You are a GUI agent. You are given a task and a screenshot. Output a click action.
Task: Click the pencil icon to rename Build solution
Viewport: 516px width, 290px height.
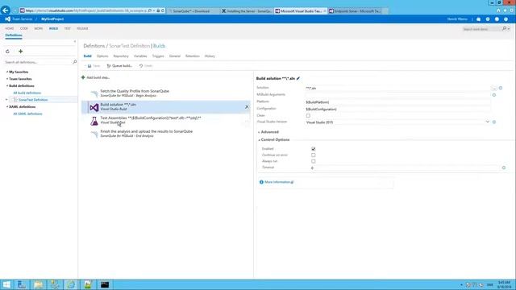tap(298, 78)
